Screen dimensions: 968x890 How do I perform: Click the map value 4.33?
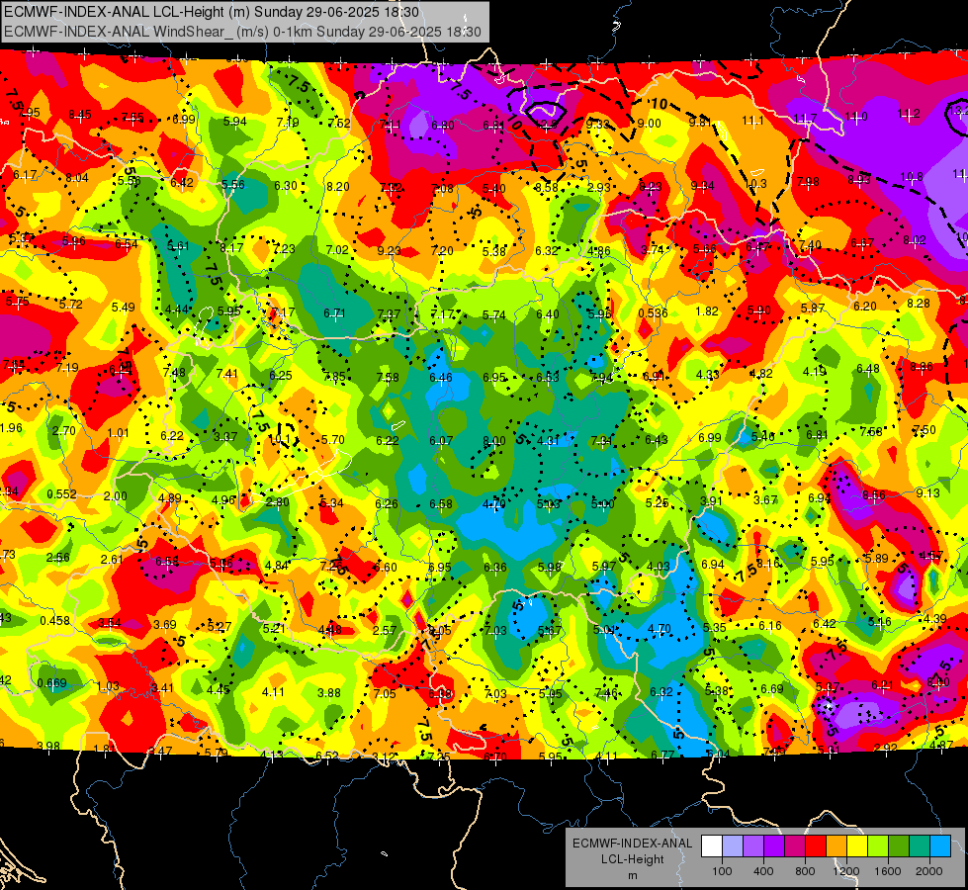[x=707, y=375]
